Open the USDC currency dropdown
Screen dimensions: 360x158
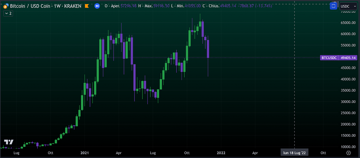click(x=347, y=6)
